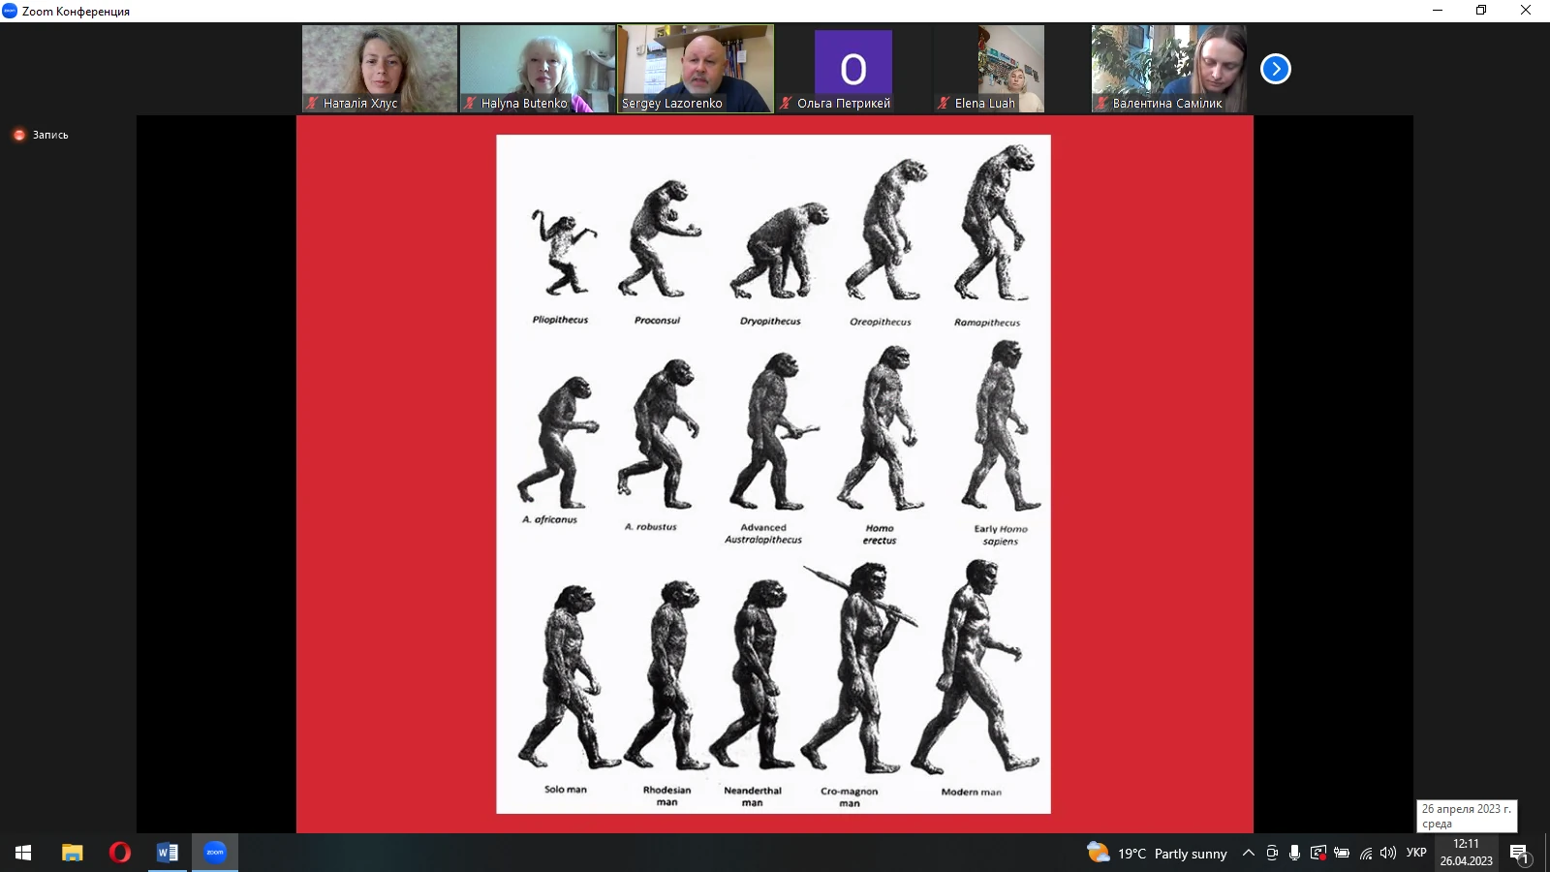Click the Rhodesian man label
This screenshot has width=1550, height=872.
666,795
